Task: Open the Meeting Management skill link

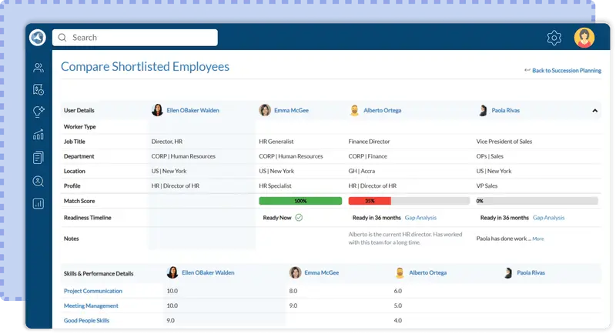Action: (x=92, y=306)
